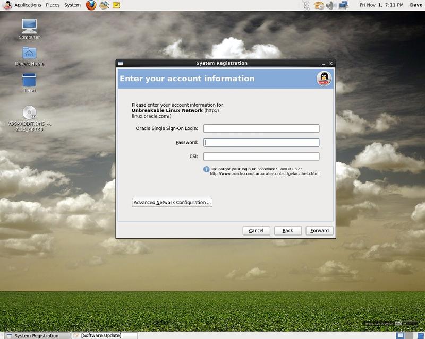The height and width of the screenshot is (339, 425).
Task: Click the software update package tray icon
Action: coord(319,5)
